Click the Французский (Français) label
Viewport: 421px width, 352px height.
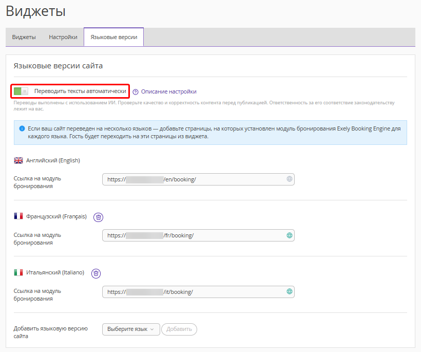[x=56, y=216]
